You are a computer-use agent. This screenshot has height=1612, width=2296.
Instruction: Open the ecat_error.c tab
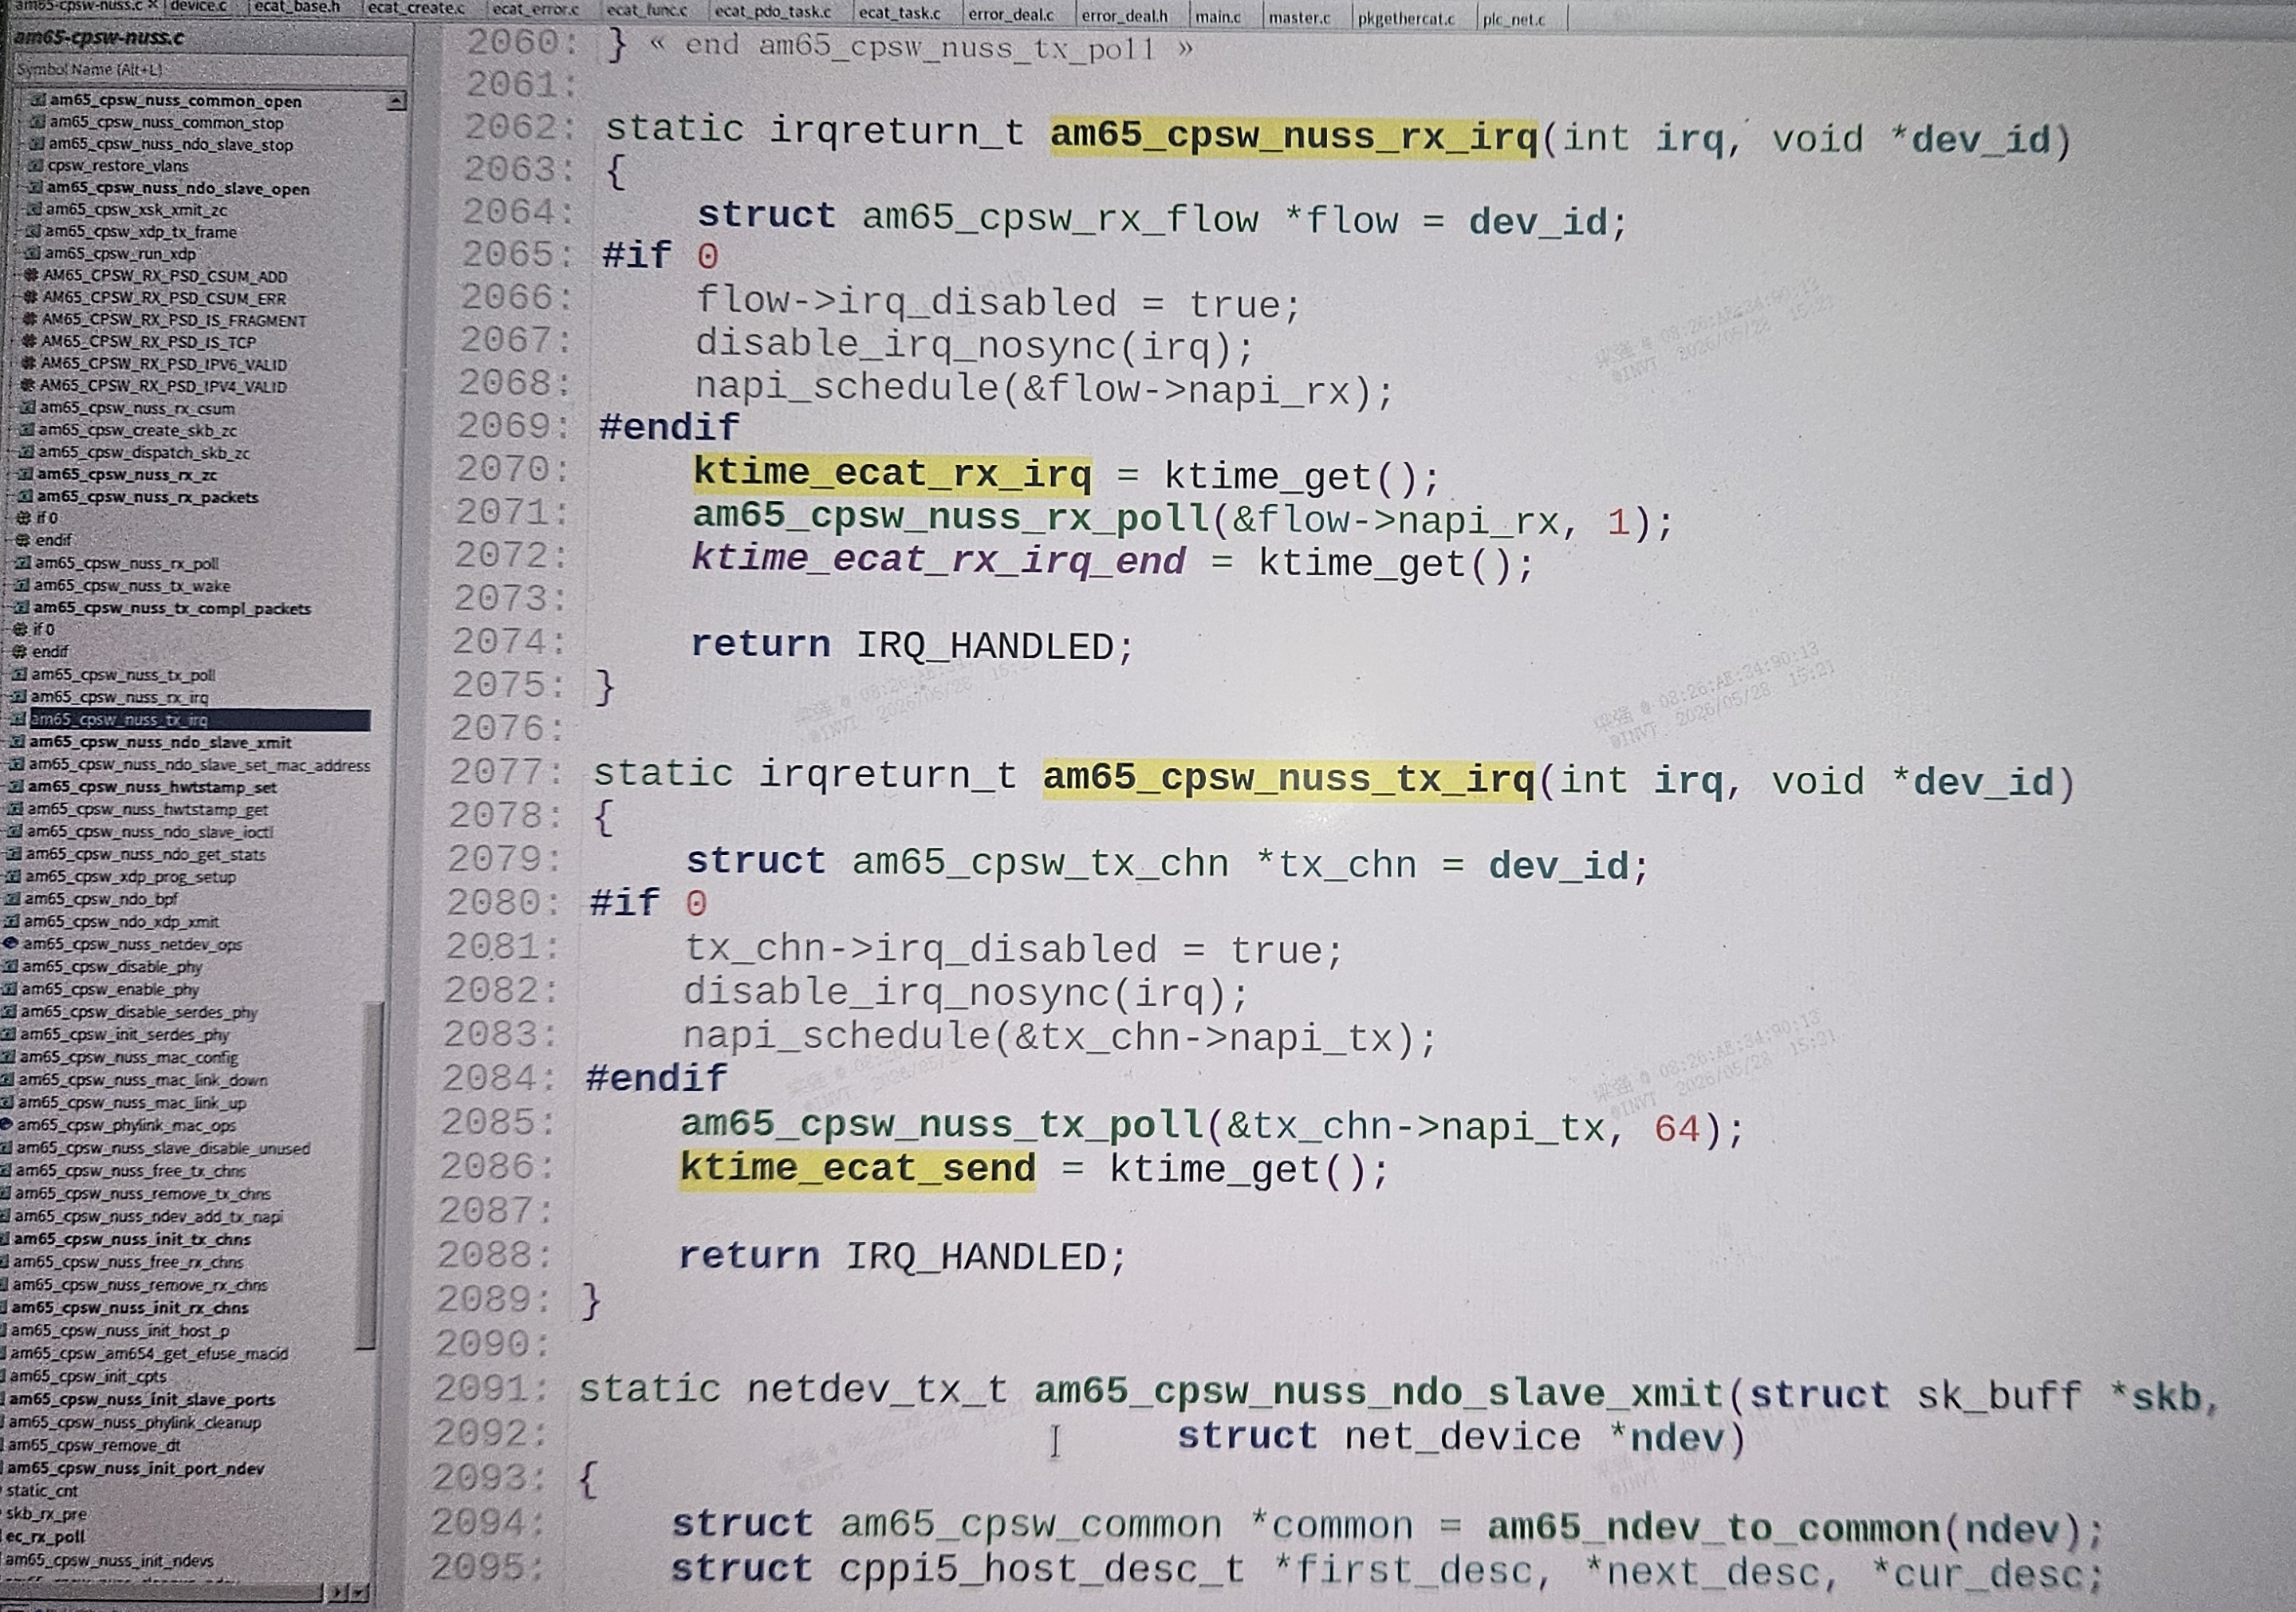pos(534,9)
